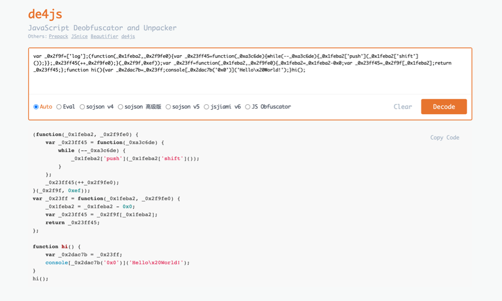The image size is (502, 301).
Task: Click the 'function hi() {' line
Action: (x=57, y=246)
